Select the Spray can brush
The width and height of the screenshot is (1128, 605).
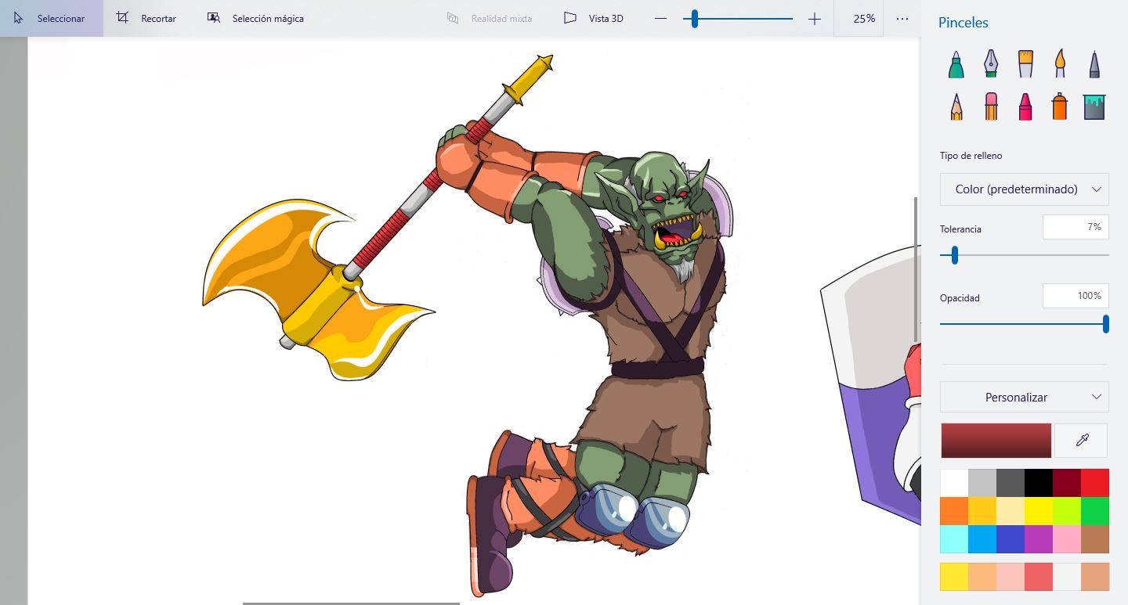click(x=1060, y=106)
